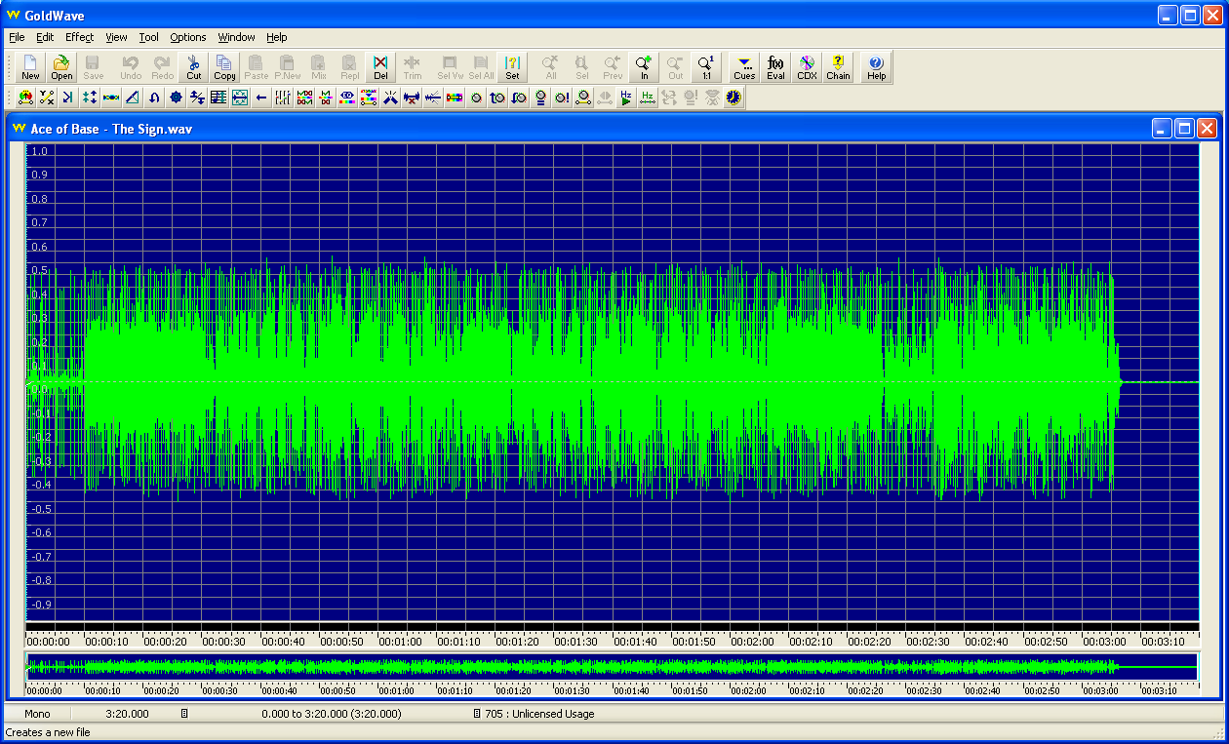The height and width of the screenshot is (744, 1229).
Task: Open the Cues points button
Action: click(744, 67)
